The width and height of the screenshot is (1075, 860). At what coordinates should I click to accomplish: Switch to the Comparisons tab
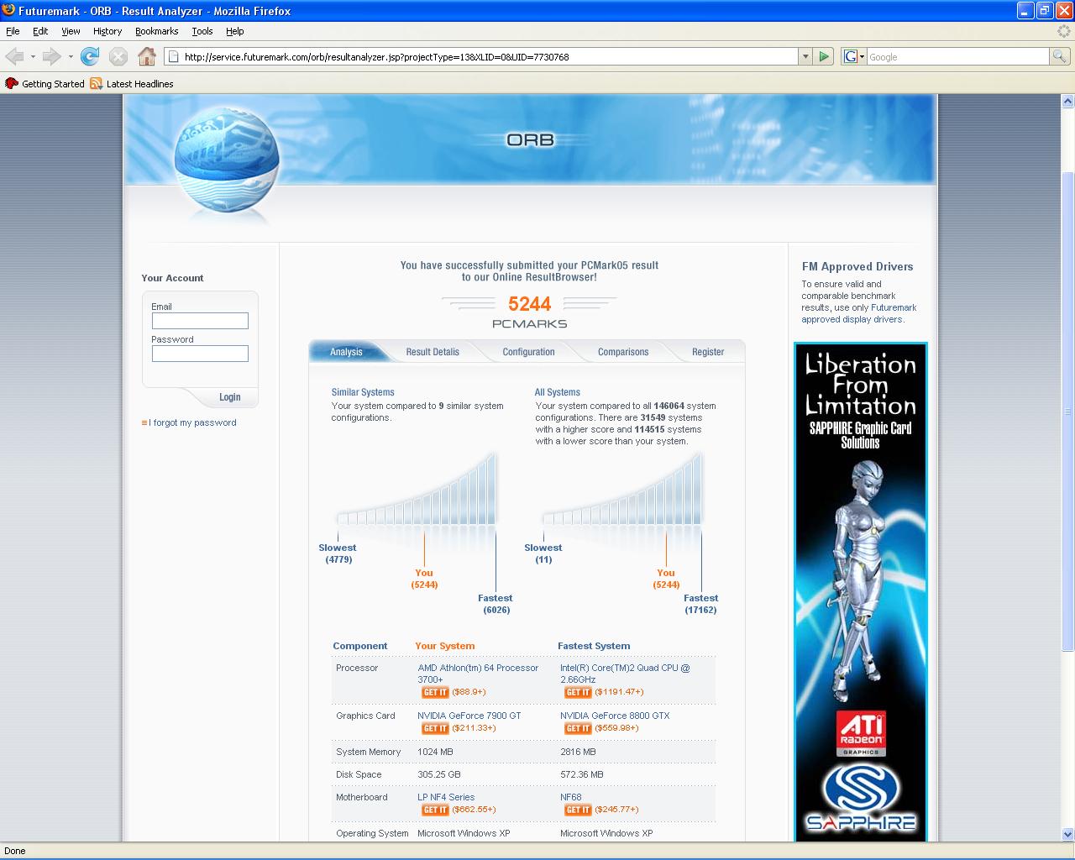click(x=623, y=352)
